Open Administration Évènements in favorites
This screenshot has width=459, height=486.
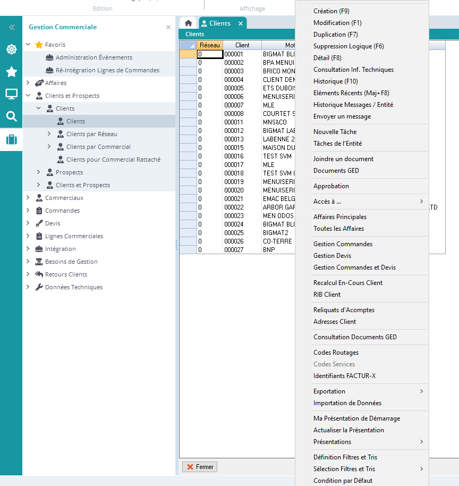(x=93, y=57)
